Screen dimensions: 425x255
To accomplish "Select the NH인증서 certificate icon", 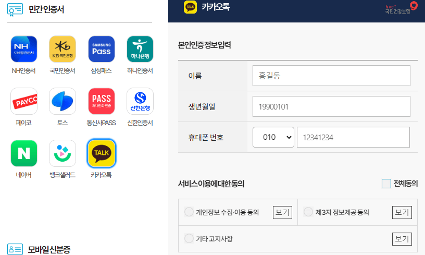I will coord(24,49).
